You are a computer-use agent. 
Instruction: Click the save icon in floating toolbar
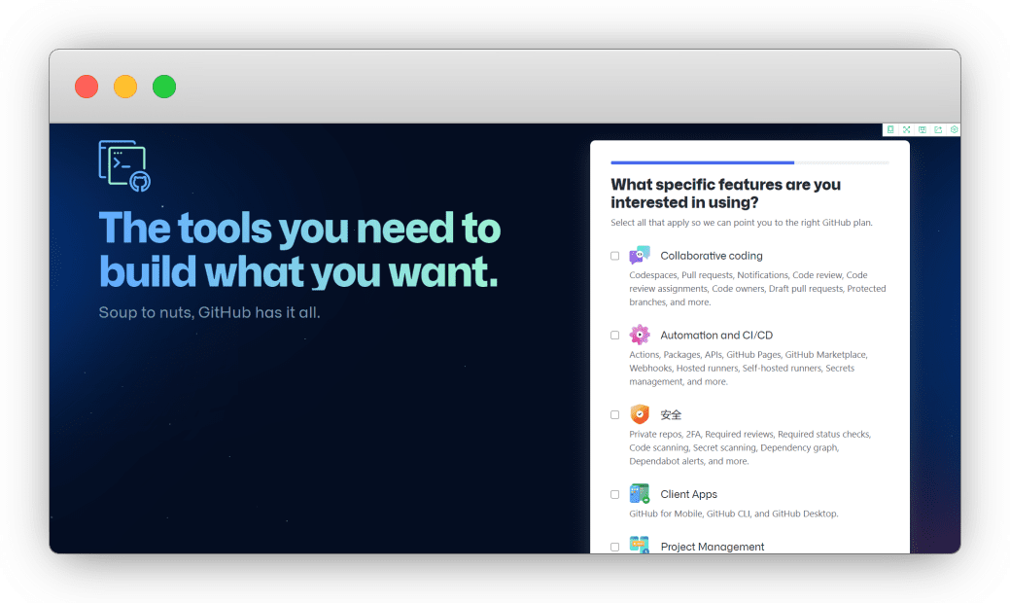[x=923, y=129]
